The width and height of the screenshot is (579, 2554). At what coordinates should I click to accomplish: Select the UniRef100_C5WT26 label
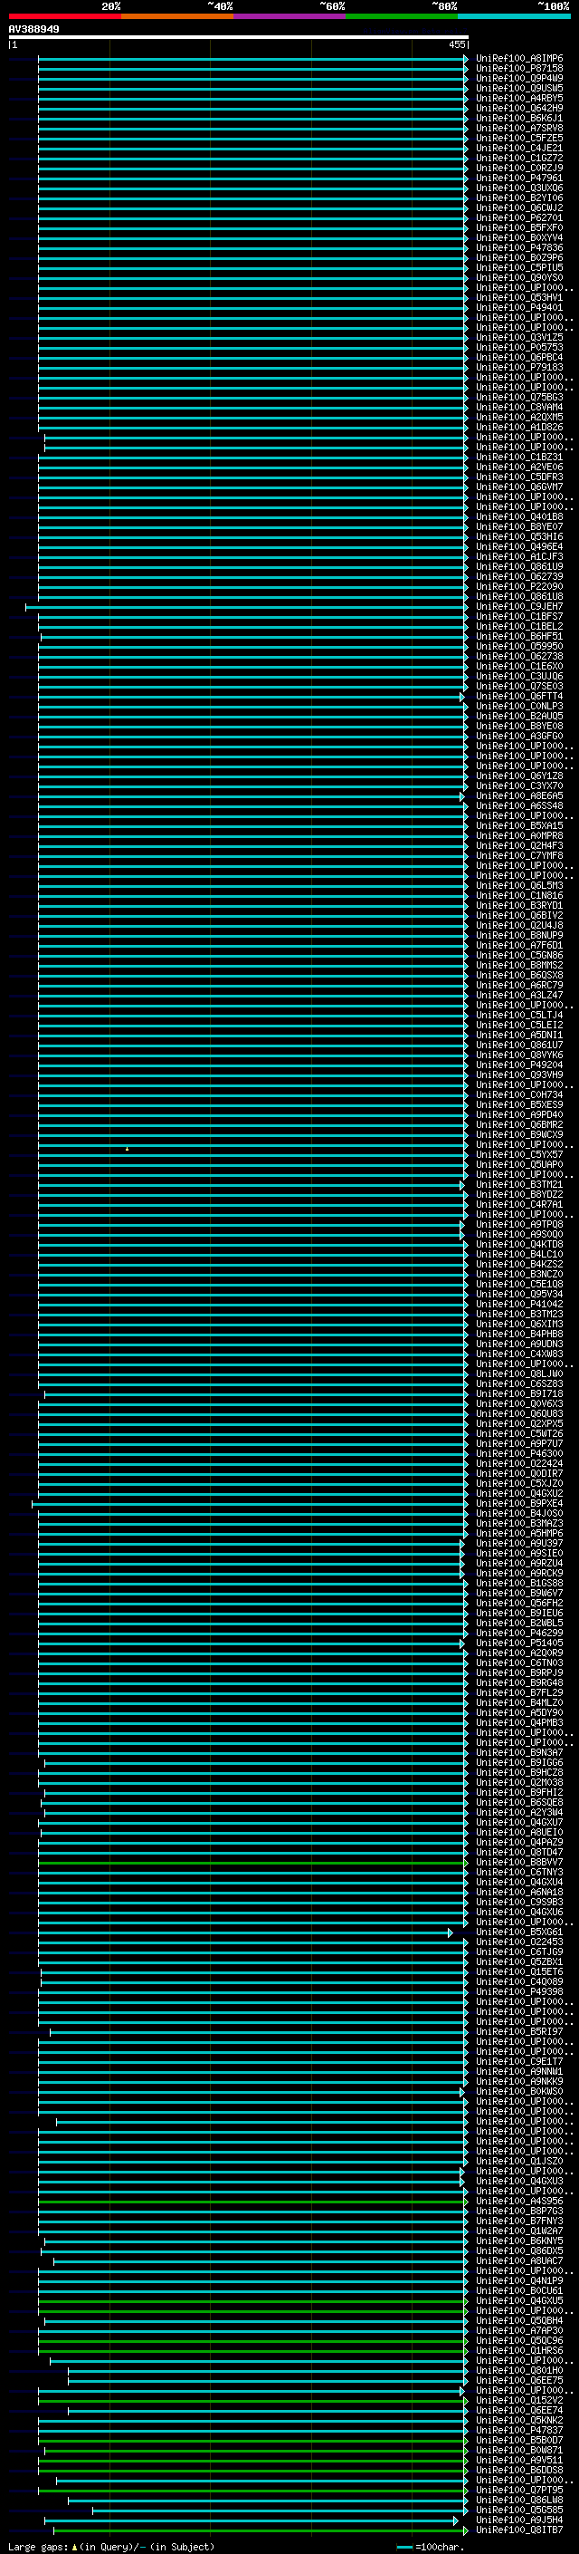[519, 1433]
